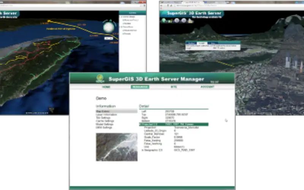Click the Demo map preview thumbnail
This screenshot has height=190, width=304.
pos(117,147)
